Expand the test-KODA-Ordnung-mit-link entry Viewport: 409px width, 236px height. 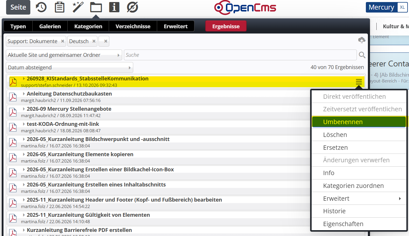tap(24, 124)
